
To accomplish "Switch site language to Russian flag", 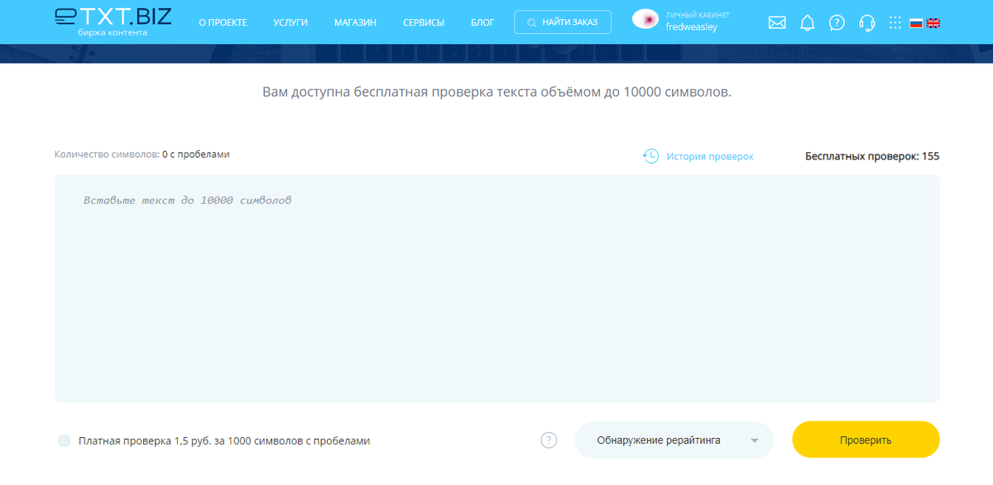I will click(x=917, y=23).
